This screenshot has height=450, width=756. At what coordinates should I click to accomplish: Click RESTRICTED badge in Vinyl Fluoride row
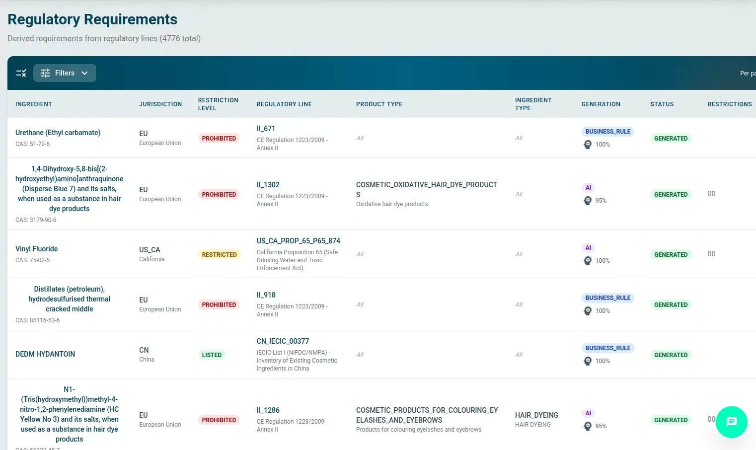click(x=220, y=255)
